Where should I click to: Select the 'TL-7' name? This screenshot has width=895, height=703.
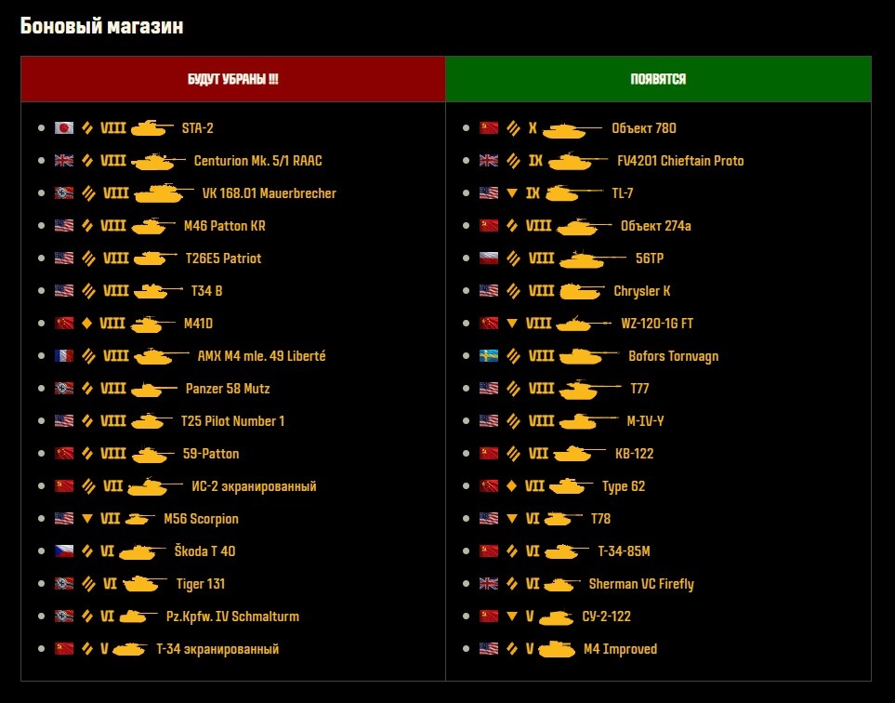(x=622, y=193)
